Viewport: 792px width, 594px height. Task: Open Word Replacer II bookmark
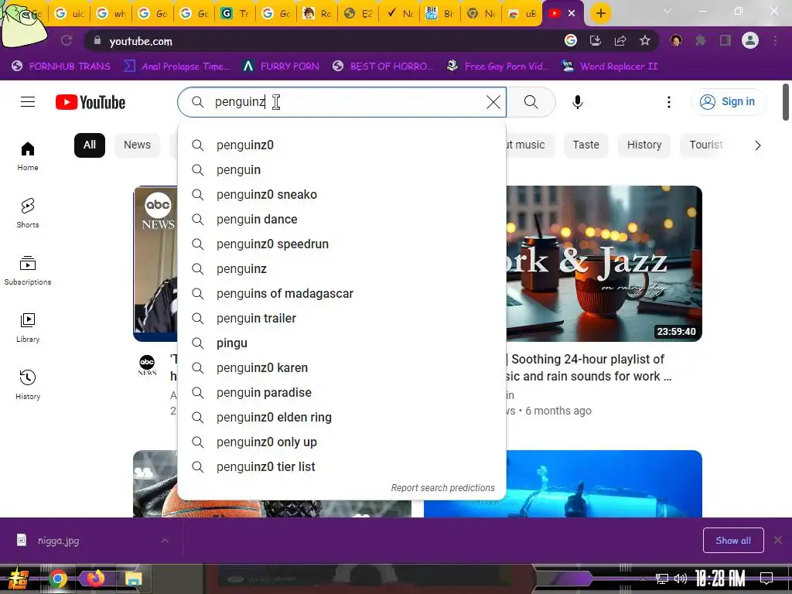(x=610, y=67)
